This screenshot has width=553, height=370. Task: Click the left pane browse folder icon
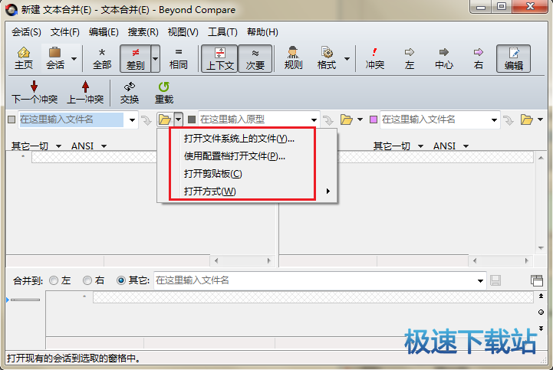pyautogui.click(x=165, y=120)
